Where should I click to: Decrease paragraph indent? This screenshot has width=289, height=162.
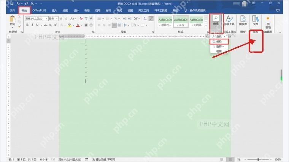tap(124, 18)
